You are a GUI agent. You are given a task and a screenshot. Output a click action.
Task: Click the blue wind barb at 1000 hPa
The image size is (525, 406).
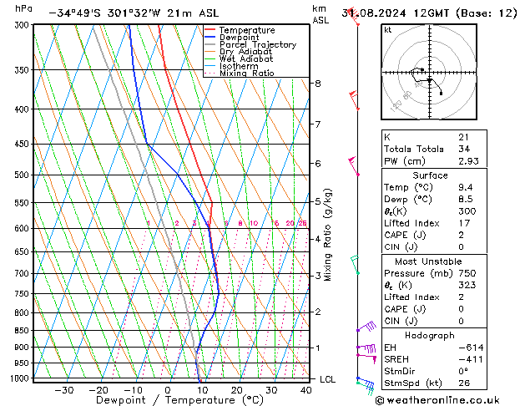366,383
